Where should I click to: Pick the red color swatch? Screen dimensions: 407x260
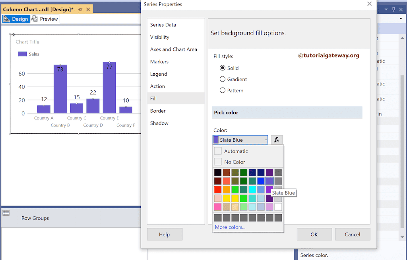(218, 190)
